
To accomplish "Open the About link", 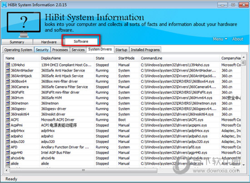I will (238, 39).
